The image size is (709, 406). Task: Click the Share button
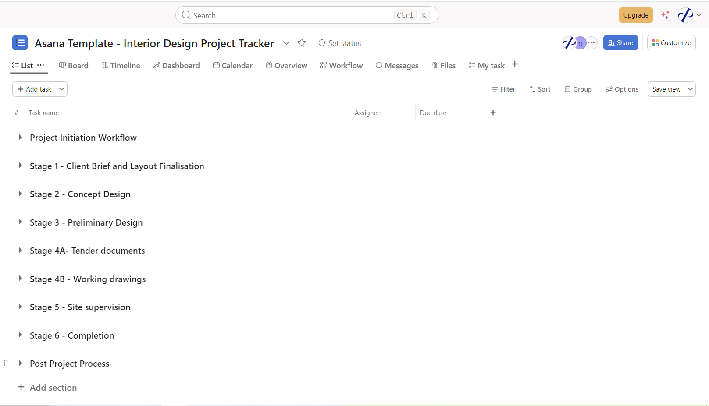click(620, 43)
